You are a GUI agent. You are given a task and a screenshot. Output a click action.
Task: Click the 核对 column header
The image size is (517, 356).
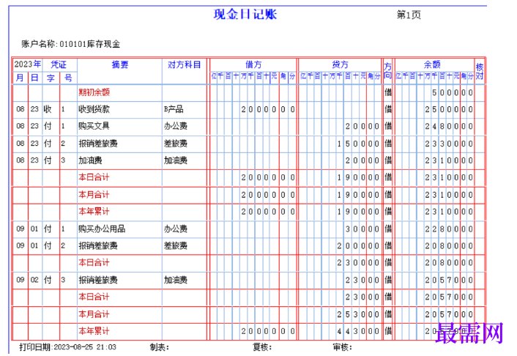(x=480, y=72)
